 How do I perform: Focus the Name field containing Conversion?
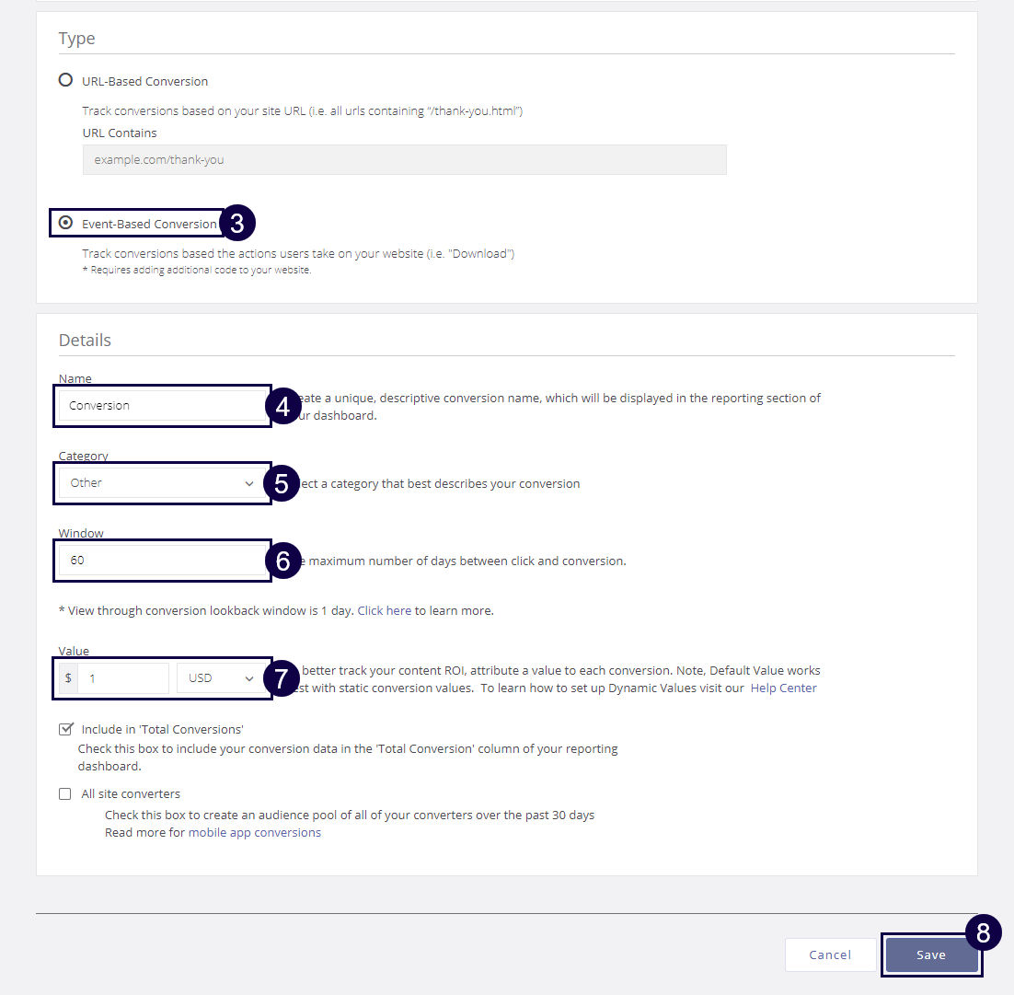[162, 406]
